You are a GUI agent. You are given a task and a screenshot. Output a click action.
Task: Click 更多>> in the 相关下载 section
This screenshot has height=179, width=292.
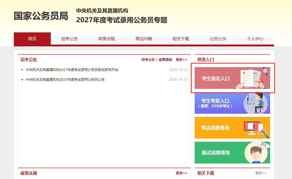point(261,173)
